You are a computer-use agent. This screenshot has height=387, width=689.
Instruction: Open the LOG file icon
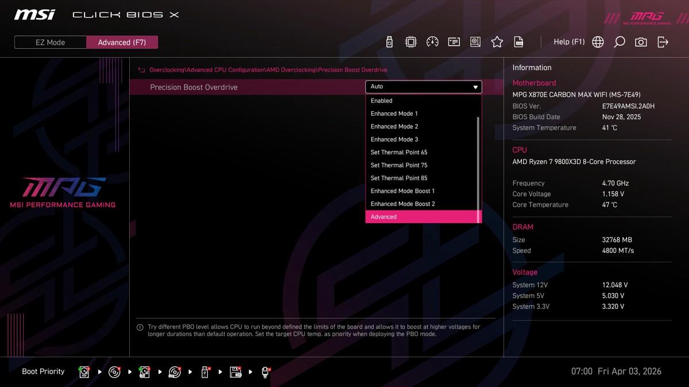click(x=518, y=42)
